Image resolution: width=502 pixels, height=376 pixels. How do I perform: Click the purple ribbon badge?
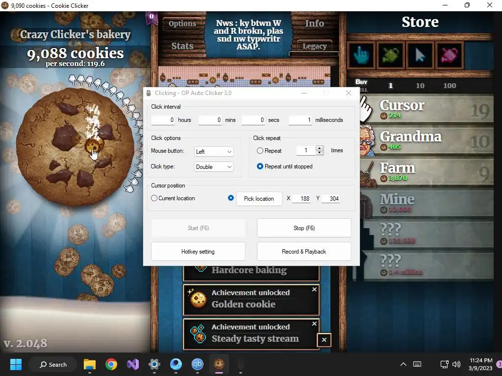point(151,18)
